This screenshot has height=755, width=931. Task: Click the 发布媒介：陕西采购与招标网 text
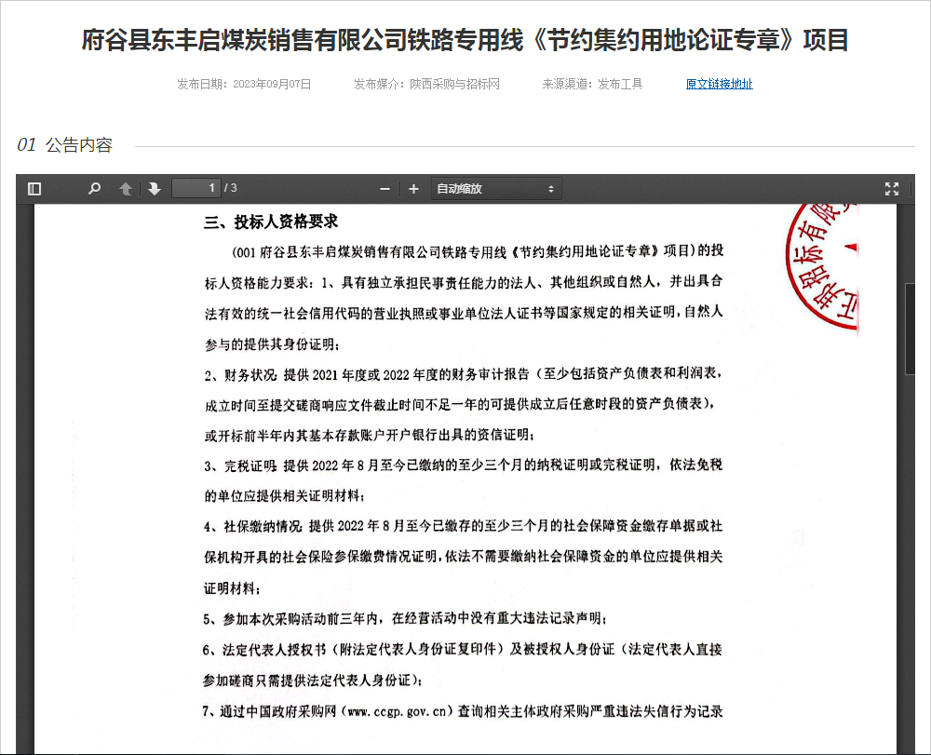(x=426, y=85)
